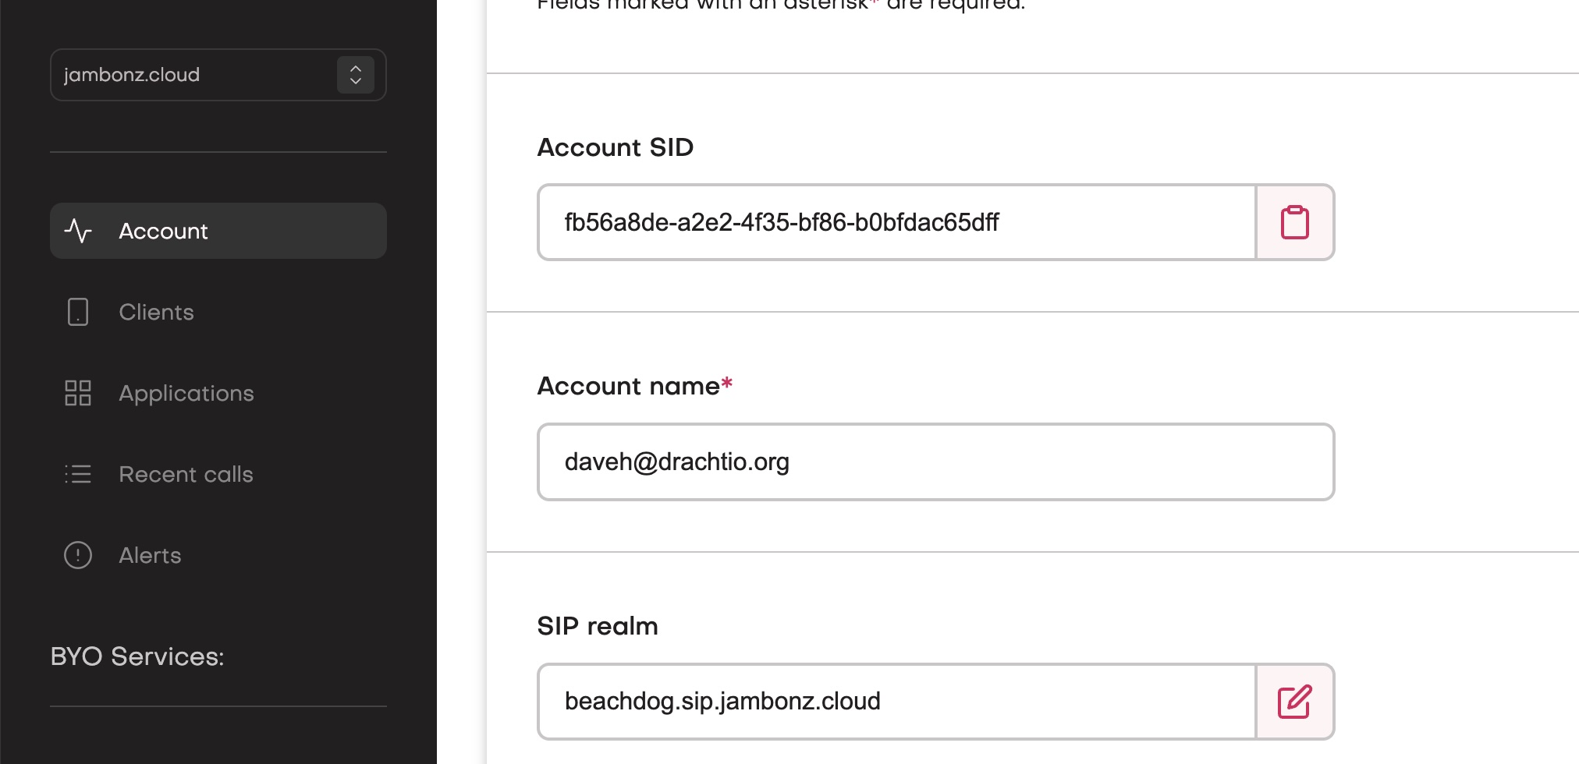
Task: Click the chevron icon on the account selector
Action: tap(356, 75)
